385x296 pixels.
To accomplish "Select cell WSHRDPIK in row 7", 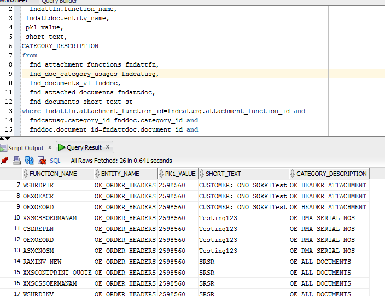I will coord(58,185).
